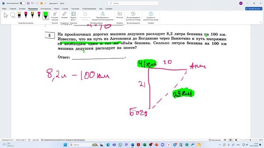Expand the Quick Access Toolbar customize arrow
The height and width of the screenshot is (148, 264).
tap(45, 3)
